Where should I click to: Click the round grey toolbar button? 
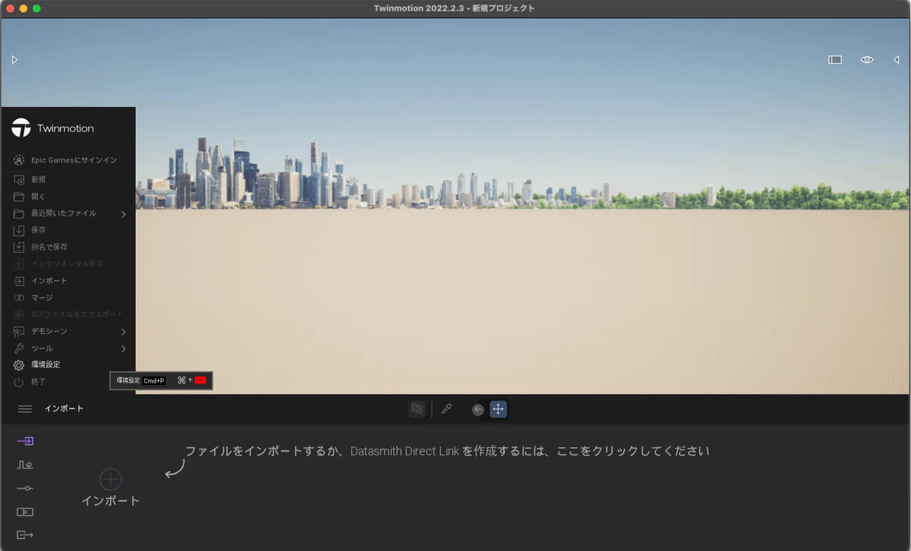pyautogui.click(x=478, y=410)
